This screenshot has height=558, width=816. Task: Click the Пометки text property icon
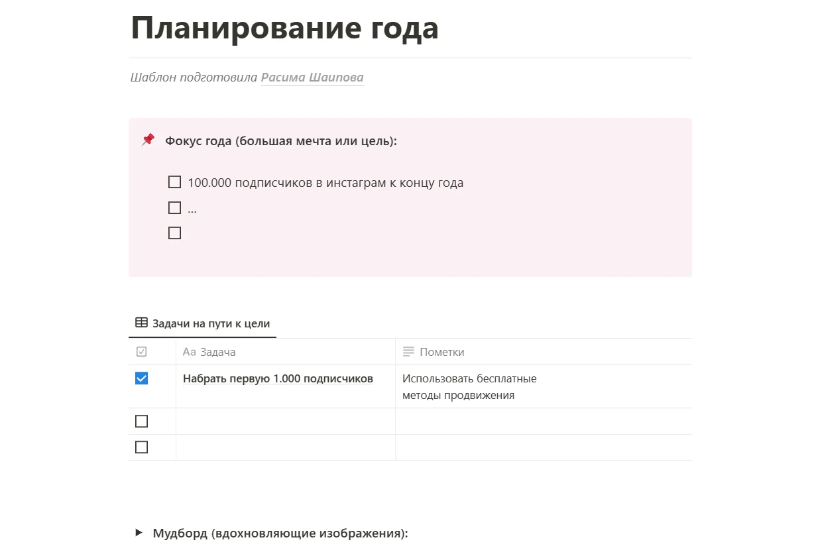coord(408,352)
